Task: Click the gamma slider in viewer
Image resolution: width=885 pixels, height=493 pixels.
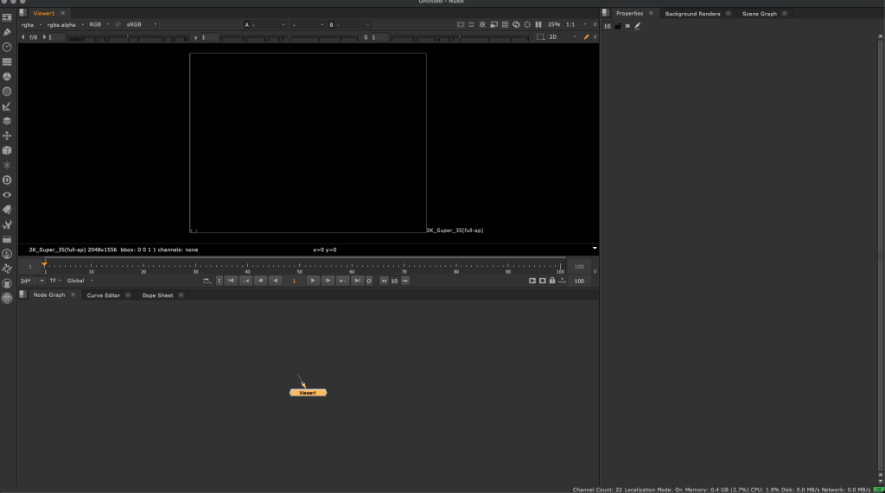Action: (290, 38)
